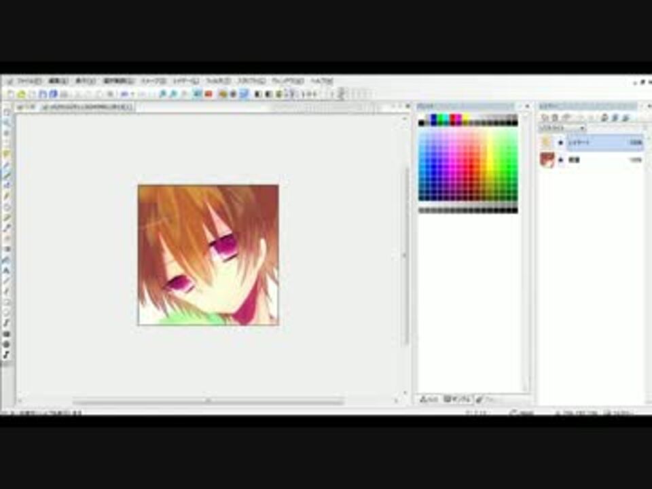Click the canvas horizontal scrollbar

tap(209, 401)
